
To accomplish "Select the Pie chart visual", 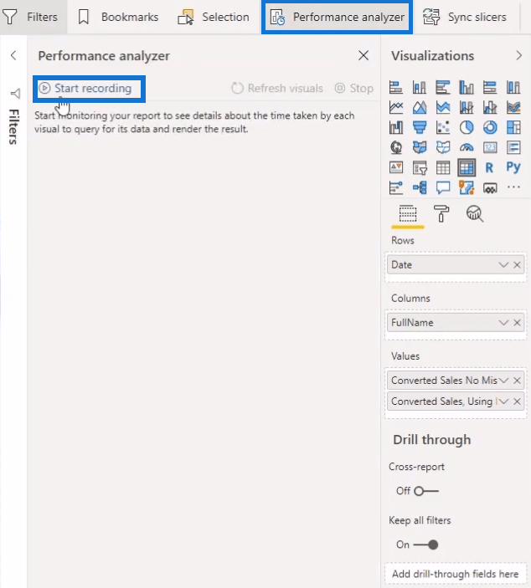I will click(467, 127).
